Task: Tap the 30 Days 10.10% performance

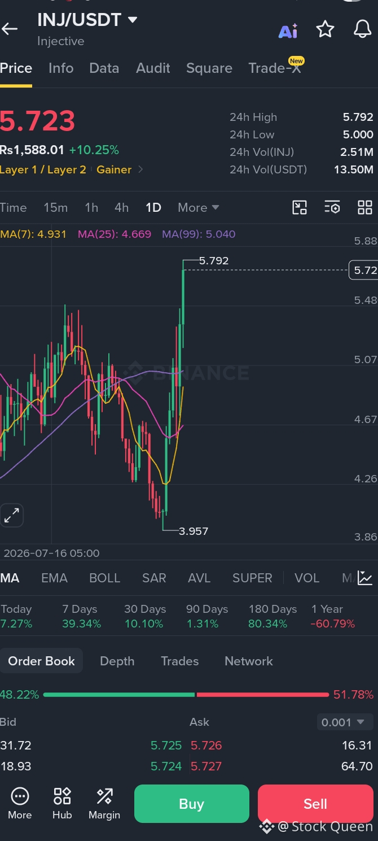Action: click(145, 616)
